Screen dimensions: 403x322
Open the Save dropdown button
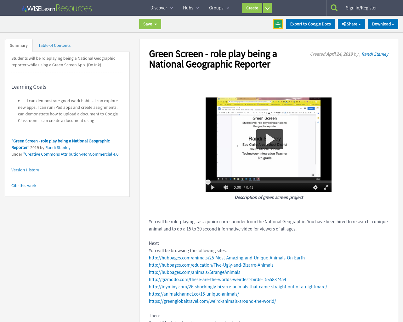coord(150,24)
